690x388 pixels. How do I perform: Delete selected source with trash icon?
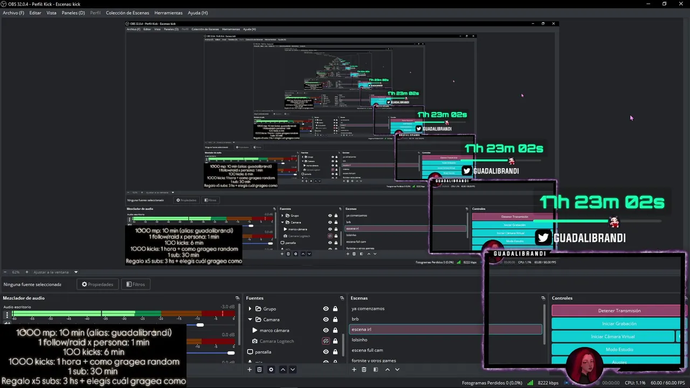tap(259, 370)
